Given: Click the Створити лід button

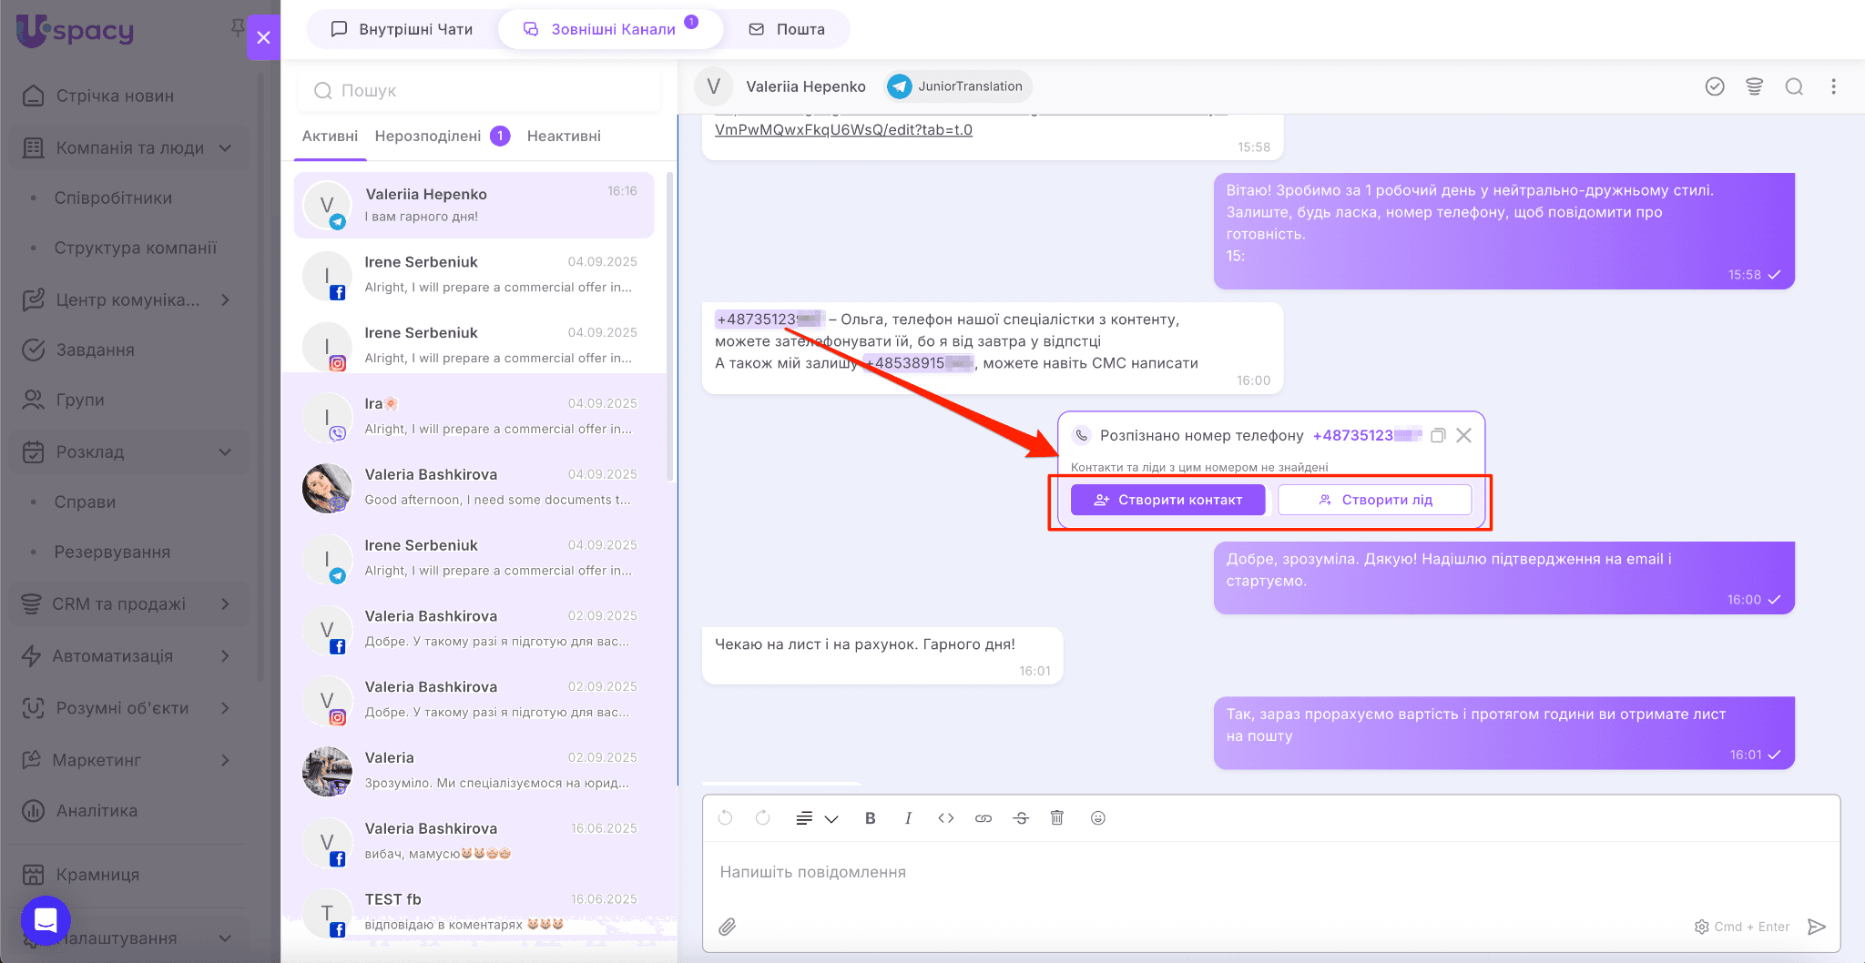Looking at the screenshot, I should tap(1375, 500).
